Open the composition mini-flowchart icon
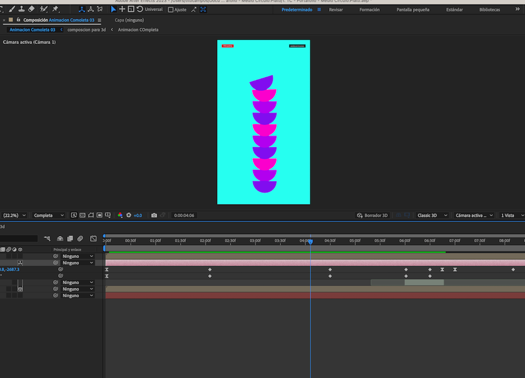 click(47, 238)
